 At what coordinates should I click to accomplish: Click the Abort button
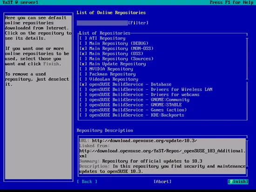click(162, 182)
